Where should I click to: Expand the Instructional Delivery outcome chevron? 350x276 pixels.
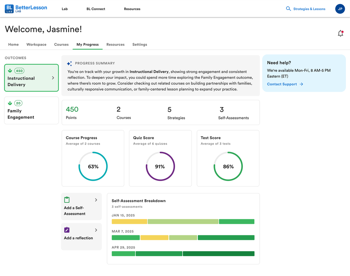pyautogui.click(x=53, y=78)
